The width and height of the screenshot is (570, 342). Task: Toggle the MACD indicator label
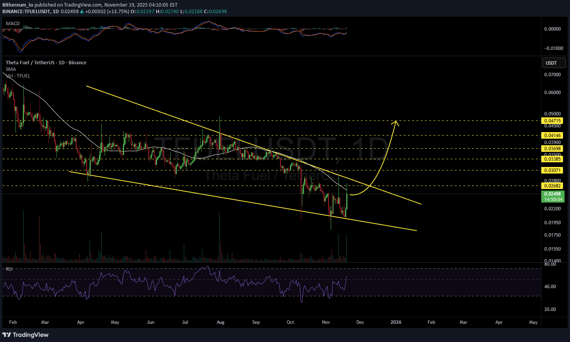click(12, 24)
